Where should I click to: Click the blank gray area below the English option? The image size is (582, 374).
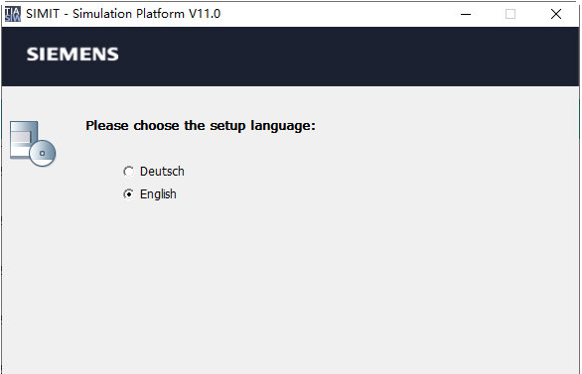[290, 288]
